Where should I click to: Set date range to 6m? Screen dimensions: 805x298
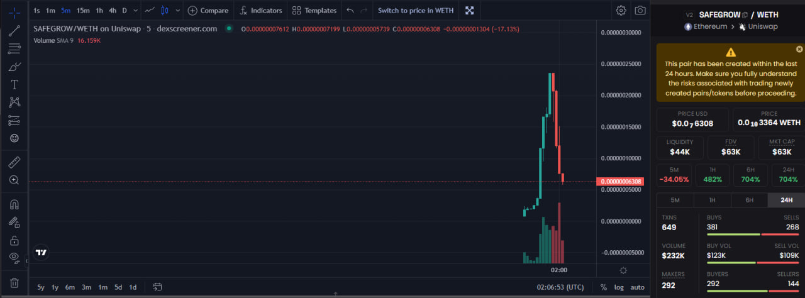[x=70, y=287]
